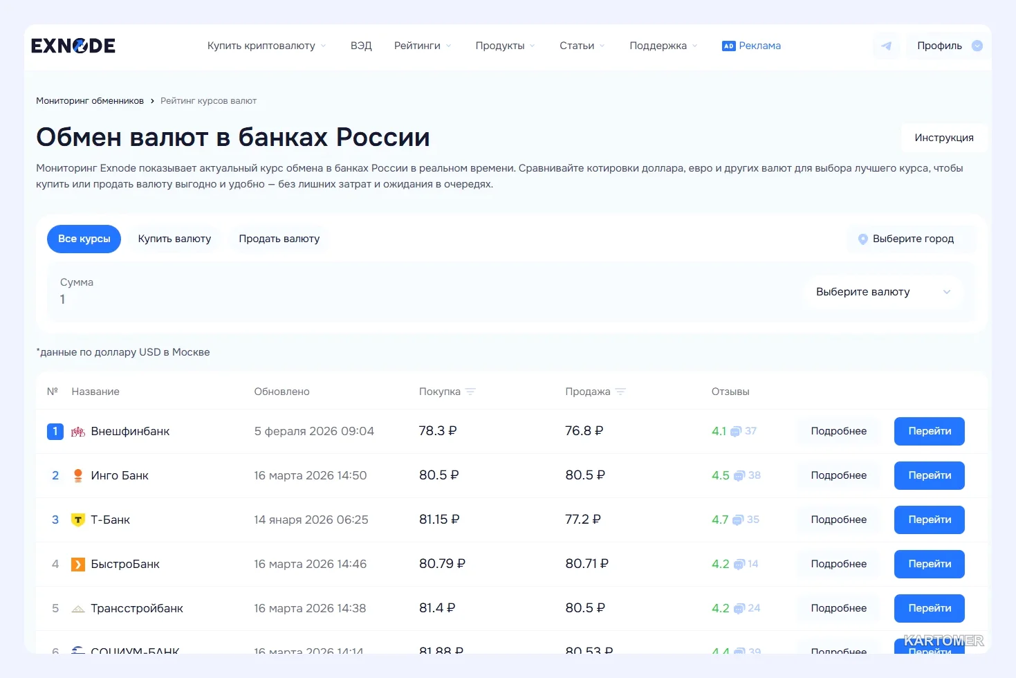Click the Инструкция button
The width and height of the screenshot is (1016, 678).
pyautogui.click(x=944, y=138)
